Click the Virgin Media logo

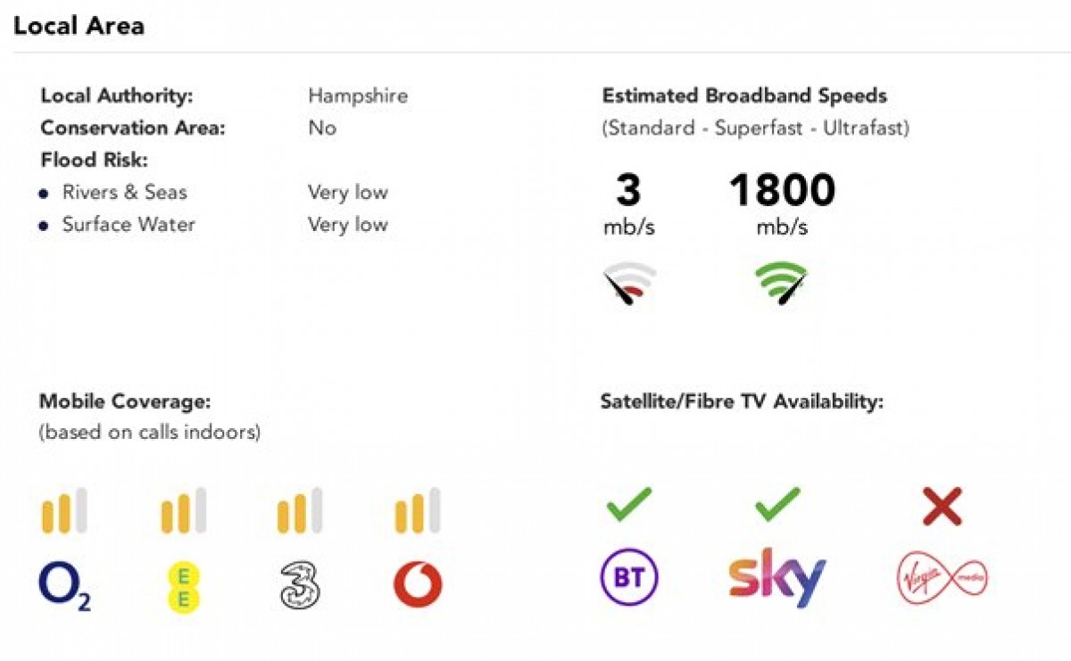(942, 579)
